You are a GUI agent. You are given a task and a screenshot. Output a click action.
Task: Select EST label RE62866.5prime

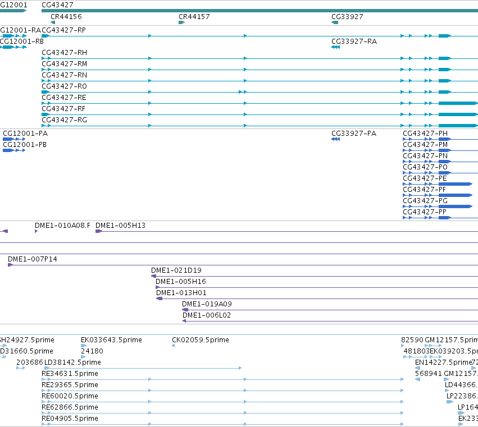70,408
